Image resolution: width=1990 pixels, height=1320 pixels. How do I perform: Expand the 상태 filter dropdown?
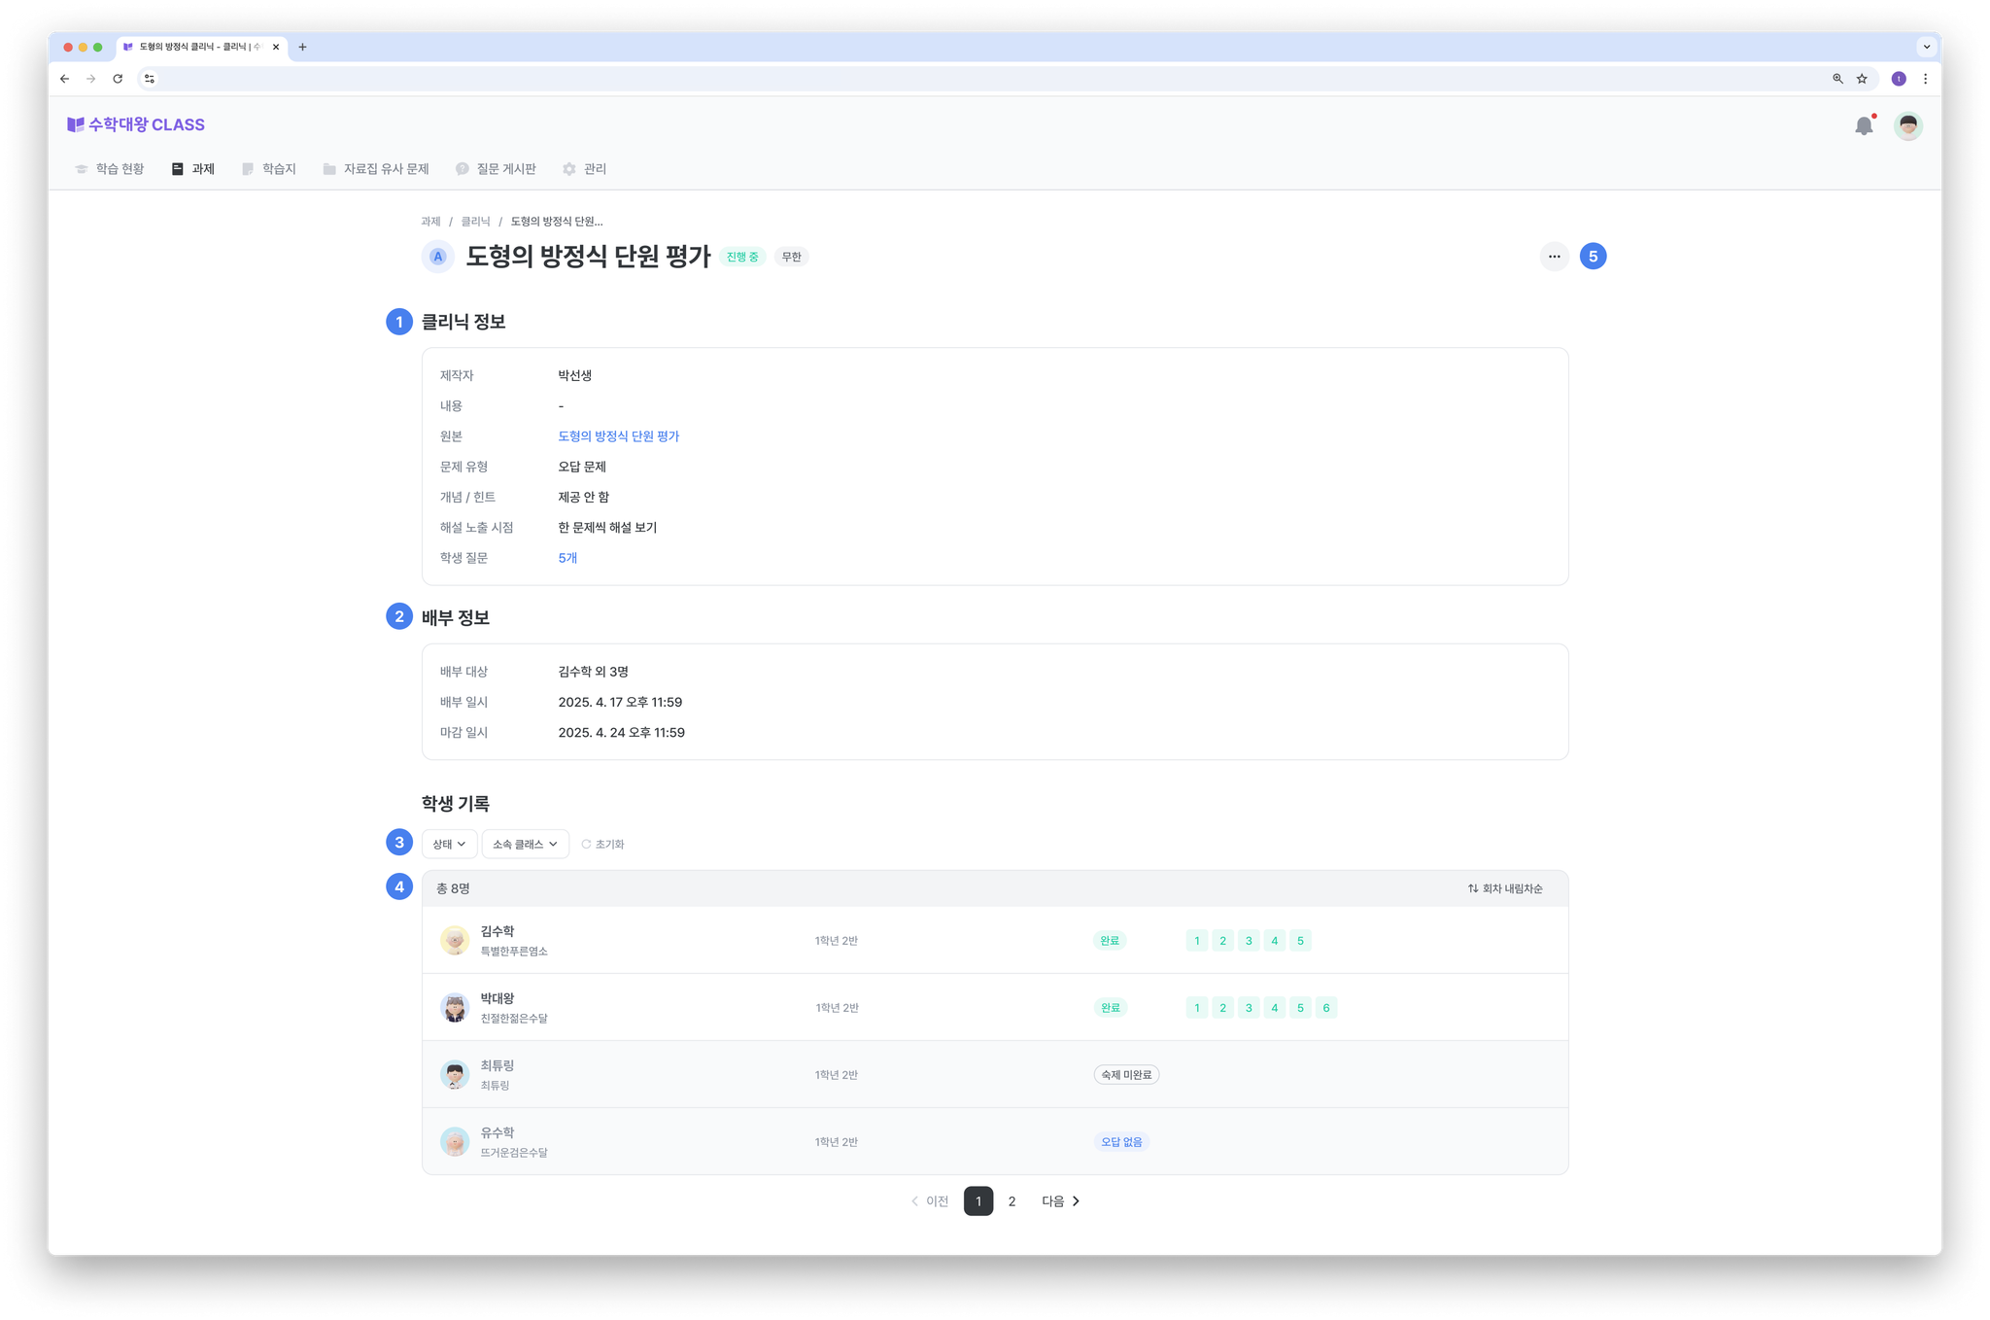449,844
